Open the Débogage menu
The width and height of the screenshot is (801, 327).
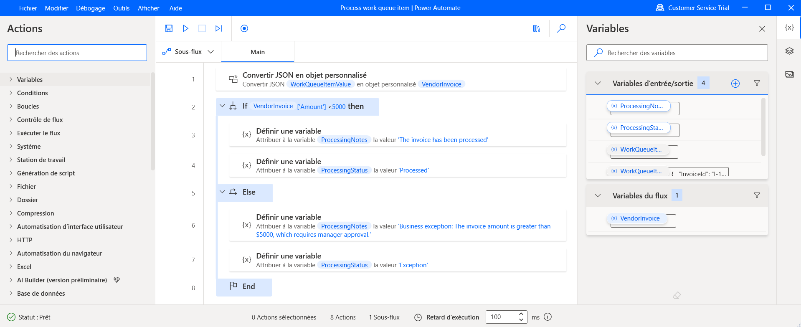(91, 8)
